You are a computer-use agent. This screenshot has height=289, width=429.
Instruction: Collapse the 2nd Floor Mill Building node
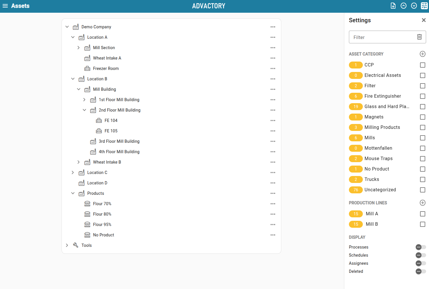pos(84,110)
